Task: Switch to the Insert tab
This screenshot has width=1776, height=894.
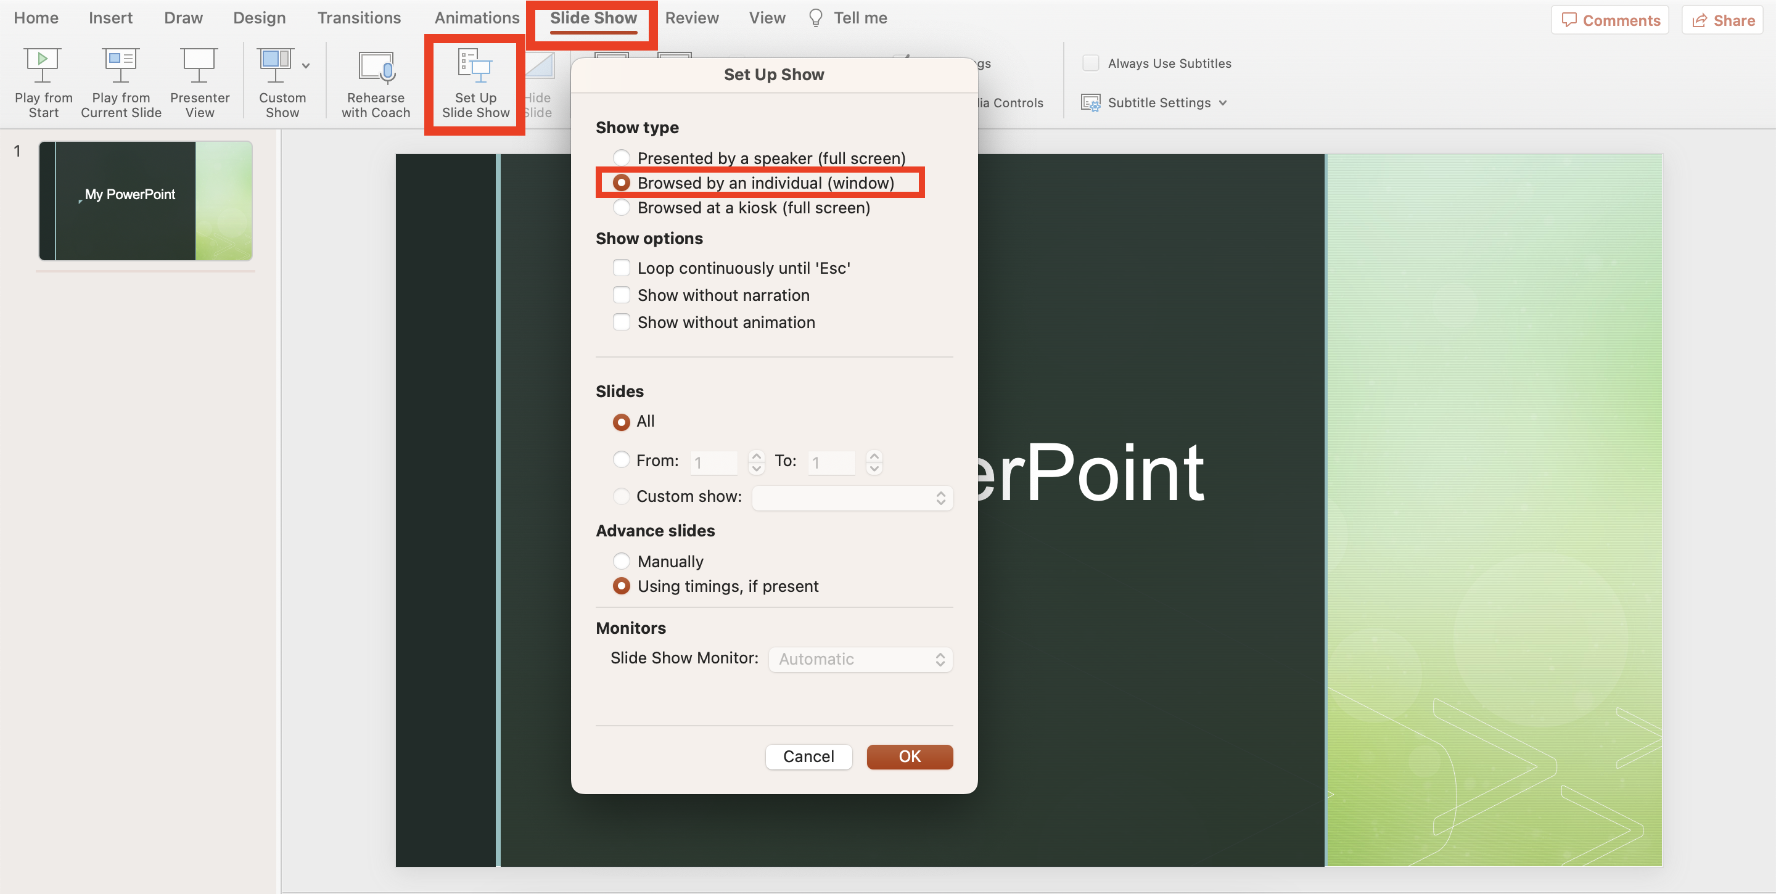Action: point(110,18)
